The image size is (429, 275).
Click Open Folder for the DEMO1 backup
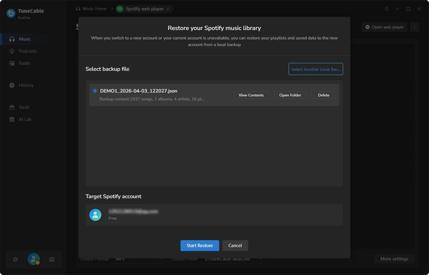[x=290, y=95]
